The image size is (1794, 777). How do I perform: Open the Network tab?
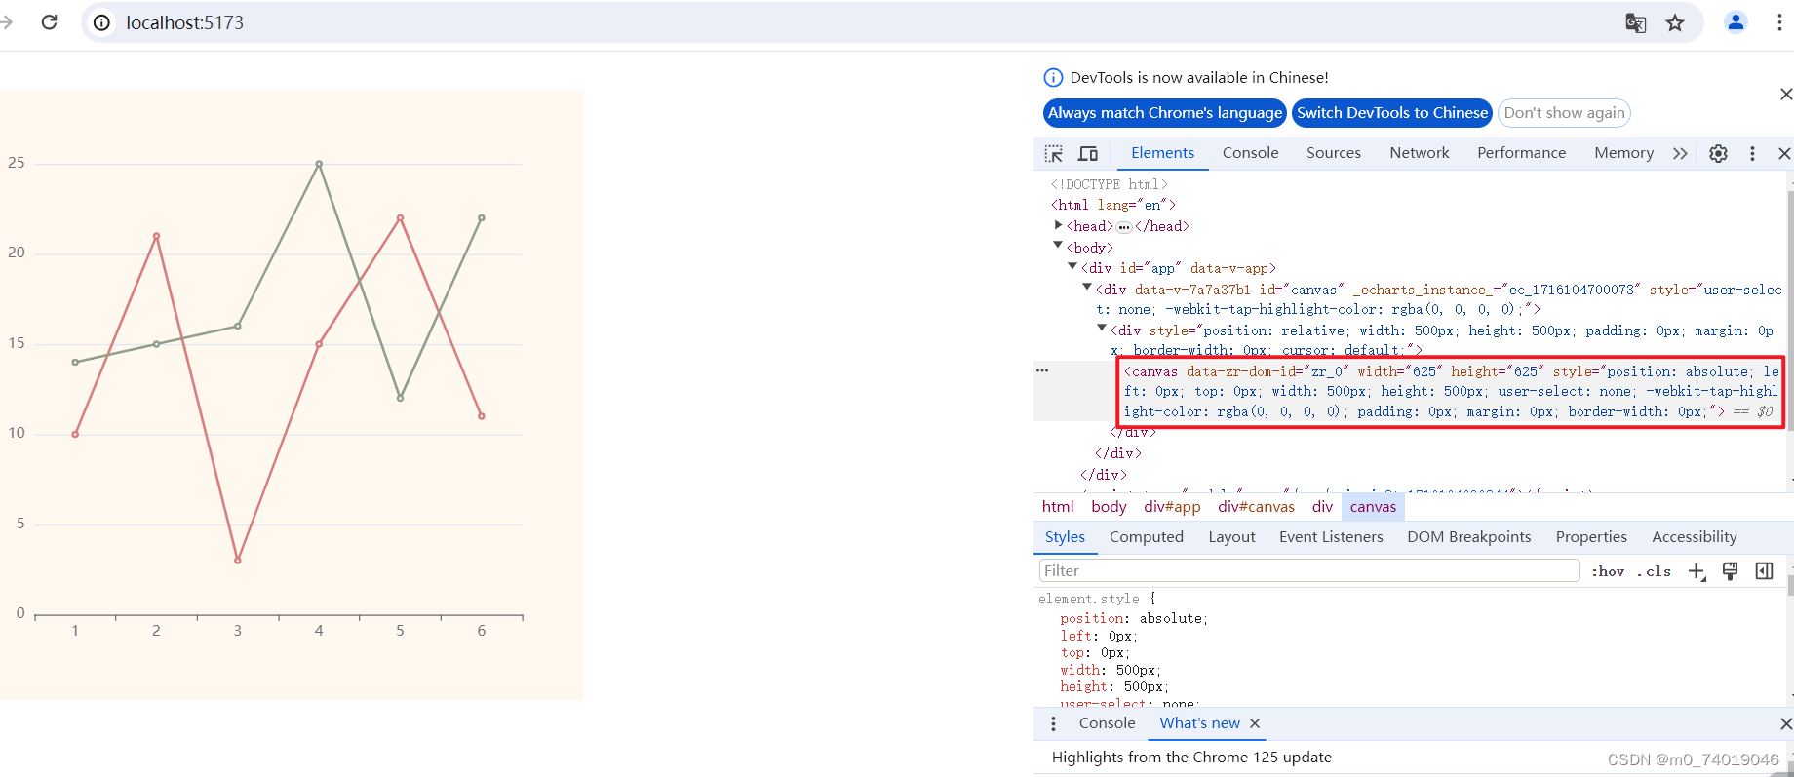(1420, 153)
